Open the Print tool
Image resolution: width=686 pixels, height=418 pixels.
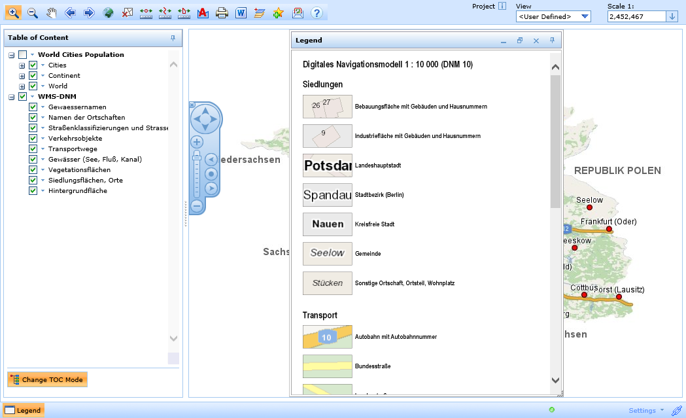click(x=222, y=12)
